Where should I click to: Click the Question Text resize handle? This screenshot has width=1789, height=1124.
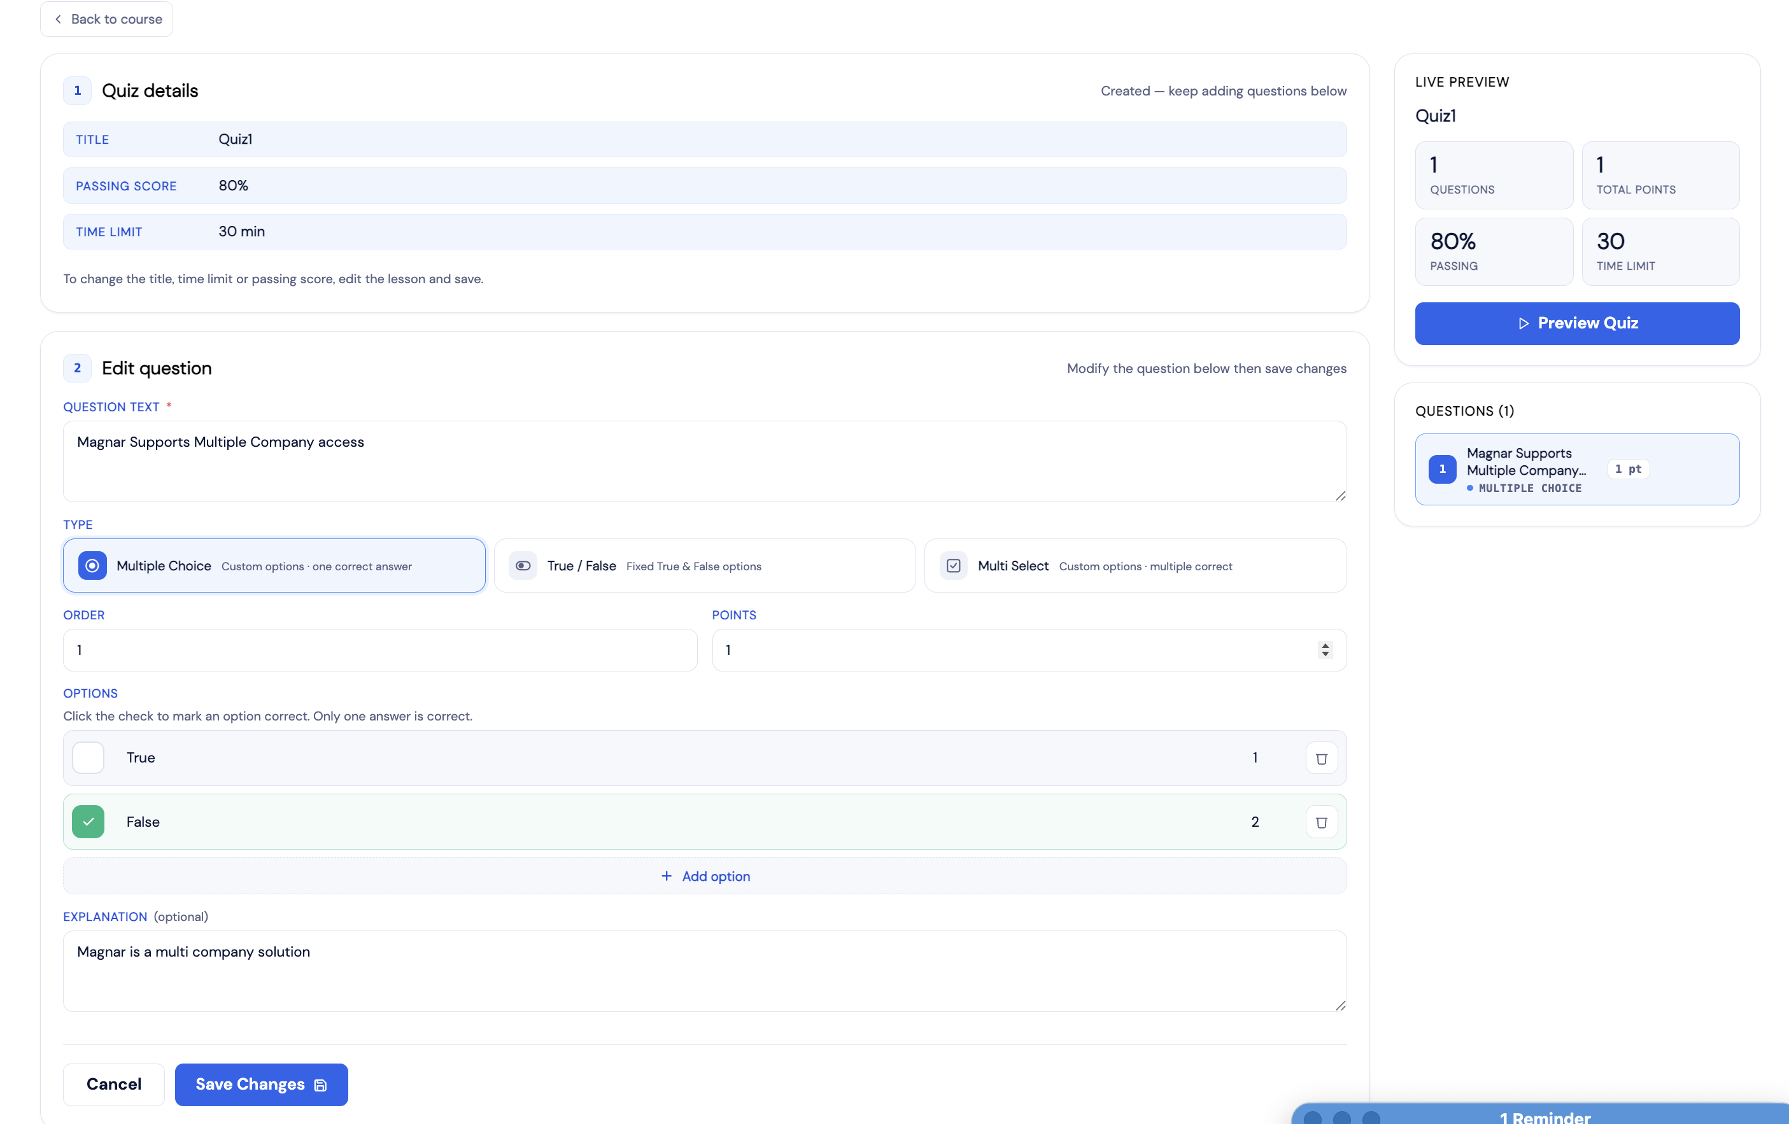tap(1340, 496)
